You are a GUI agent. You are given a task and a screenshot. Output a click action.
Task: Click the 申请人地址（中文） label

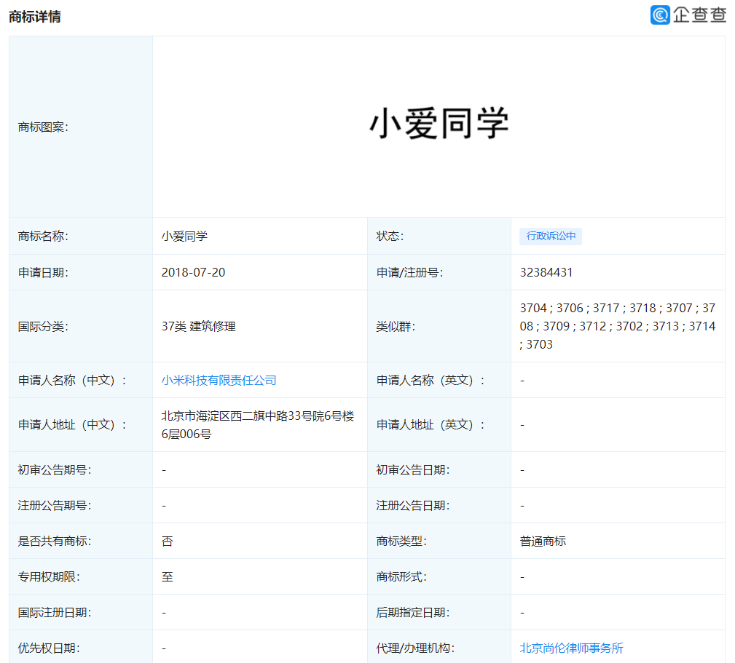coord(72,425)
